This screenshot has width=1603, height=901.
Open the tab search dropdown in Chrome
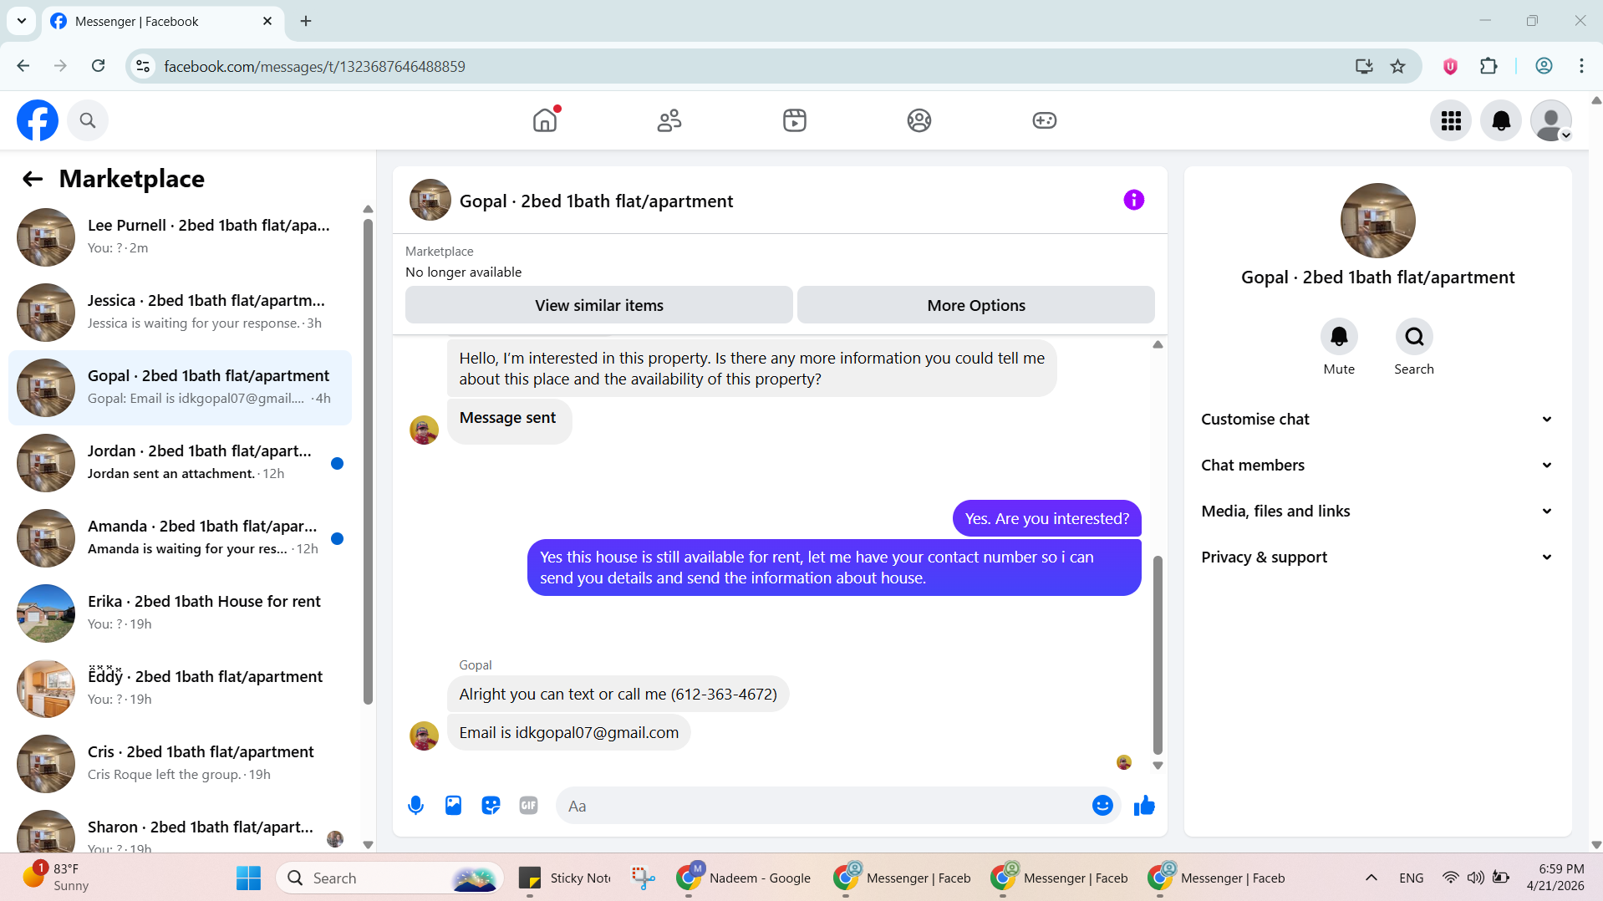[22, 21]
